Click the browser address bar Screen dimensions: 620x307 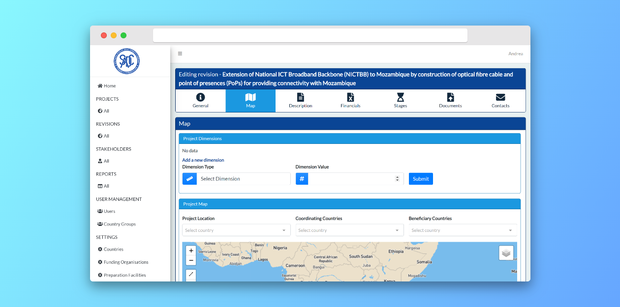pyautogui.click(x=310, y=35)
